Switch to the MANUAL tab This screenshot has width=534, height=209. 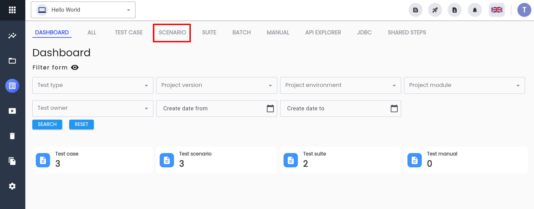click(278, 33)
